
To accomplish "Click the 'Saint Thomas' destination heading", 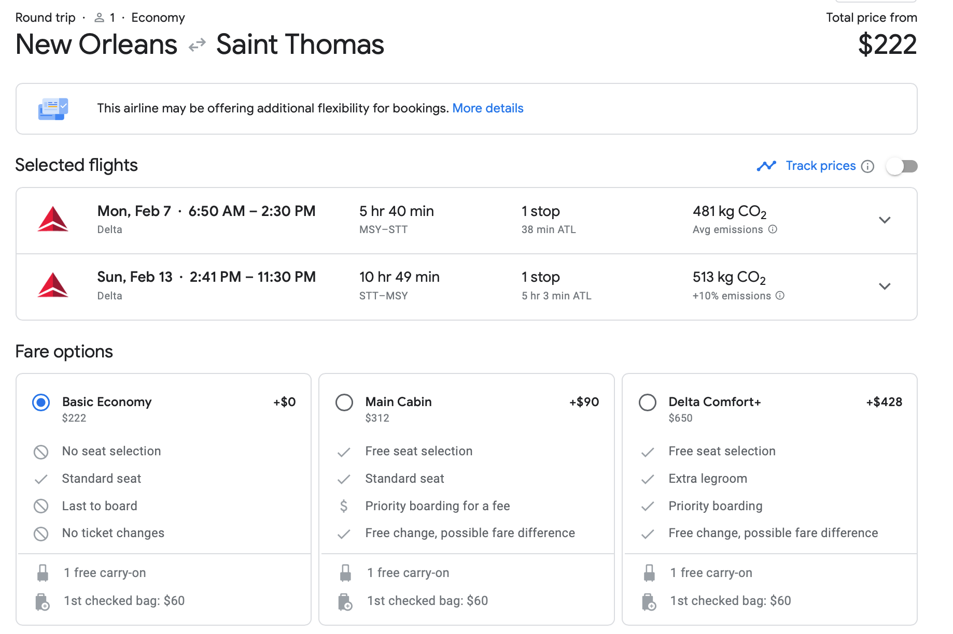I will (300, 45).
